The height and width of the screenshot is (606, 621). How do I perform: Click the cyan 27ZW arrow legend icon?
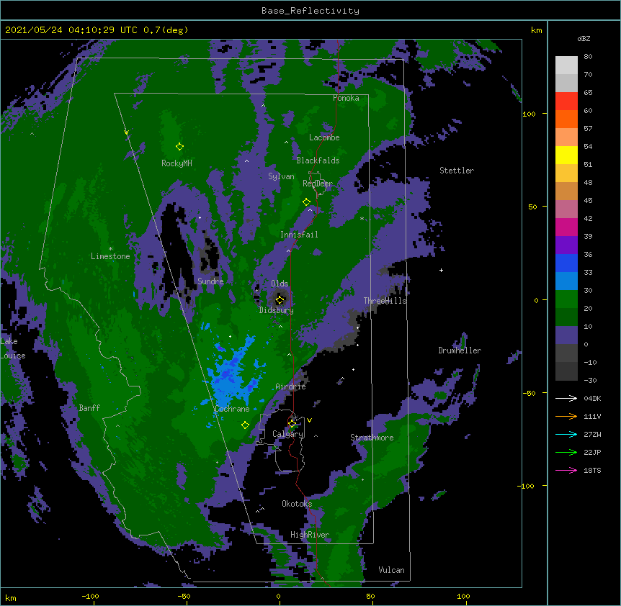point(566,434)
